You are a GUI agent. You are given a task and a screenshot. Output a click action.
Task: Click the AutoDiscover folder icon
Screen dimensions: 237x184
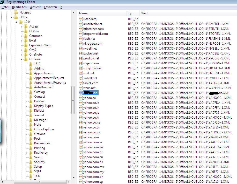31,87
